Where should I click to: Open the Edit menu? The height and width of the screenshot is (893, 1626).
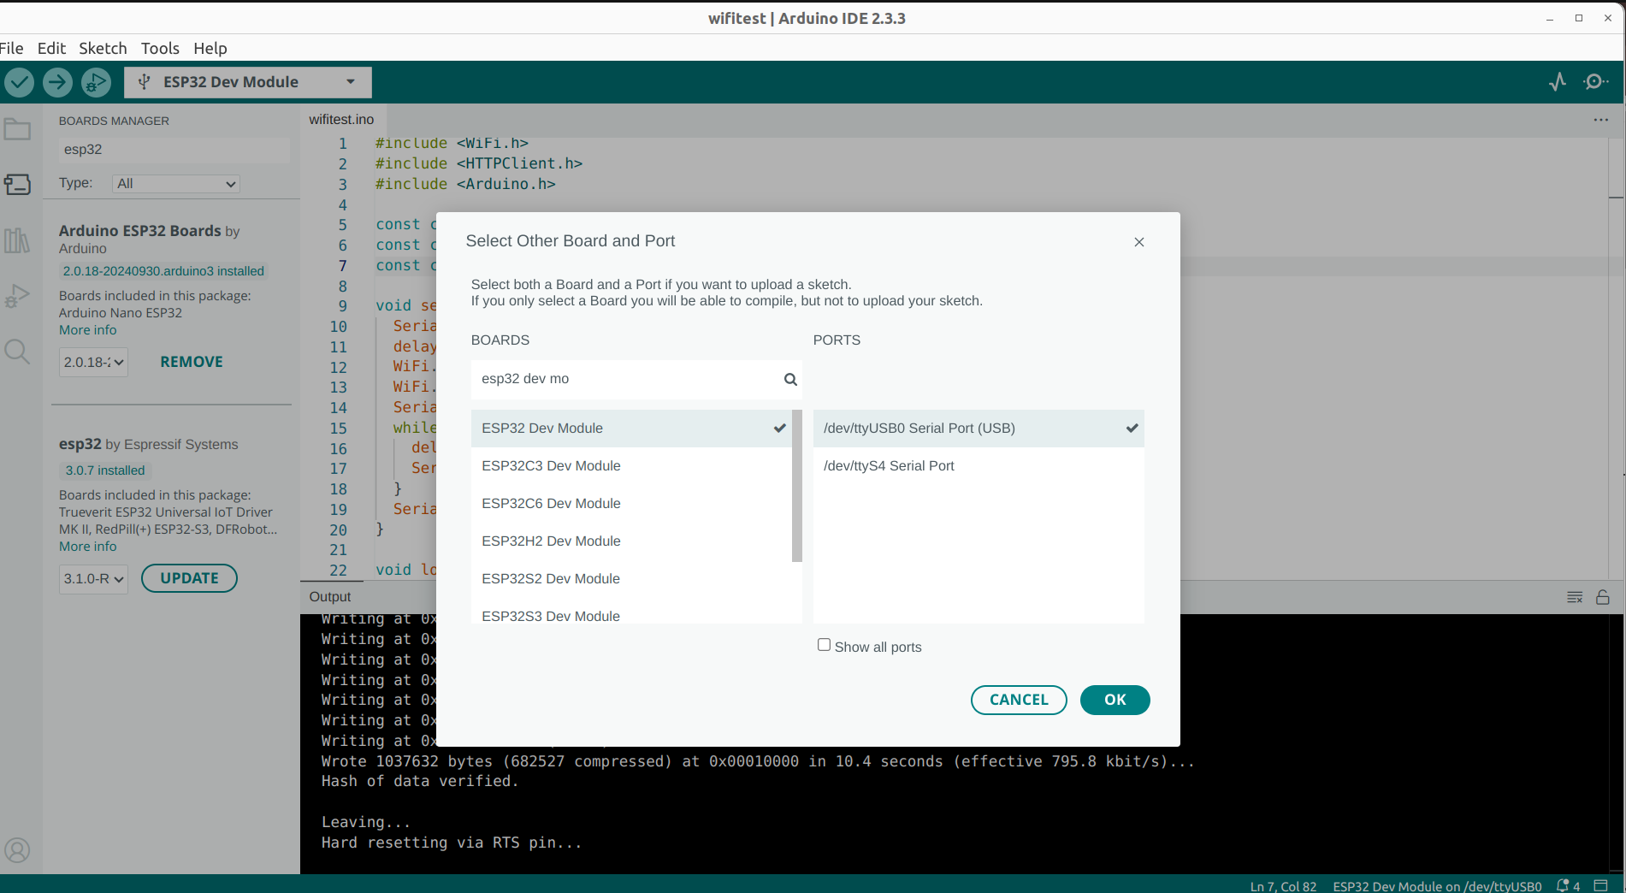tap(51, 49)
